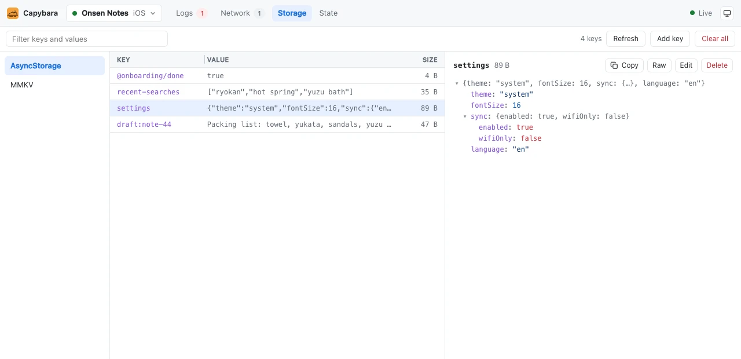Focus the Filter keys and values field

87,39
